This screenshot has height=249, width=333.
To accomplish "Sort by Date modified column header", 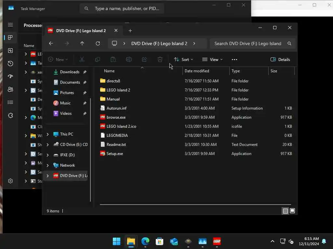I will [x=197, y=71].
